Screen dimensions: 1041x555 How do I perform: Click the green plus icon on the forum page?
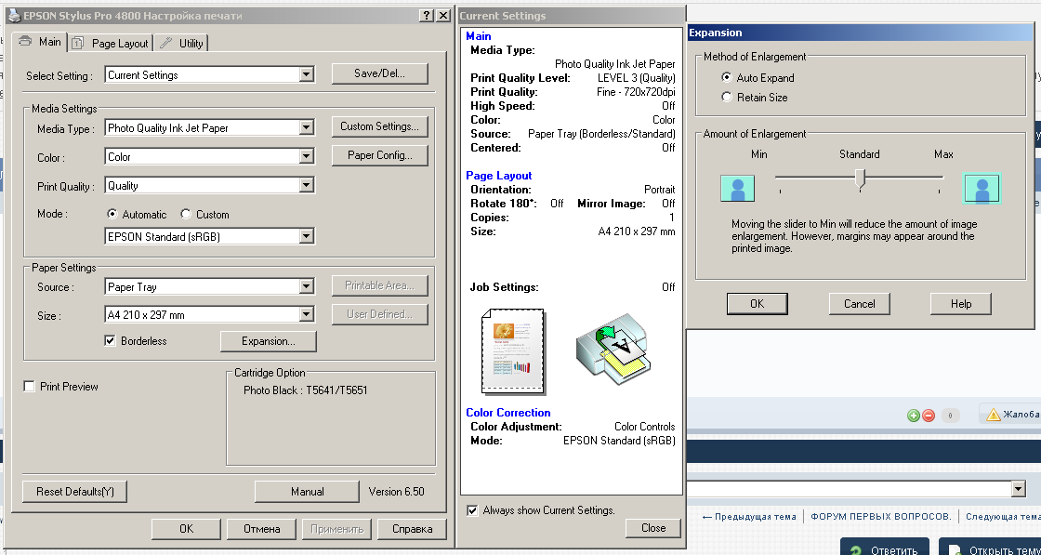click(914, 416)
